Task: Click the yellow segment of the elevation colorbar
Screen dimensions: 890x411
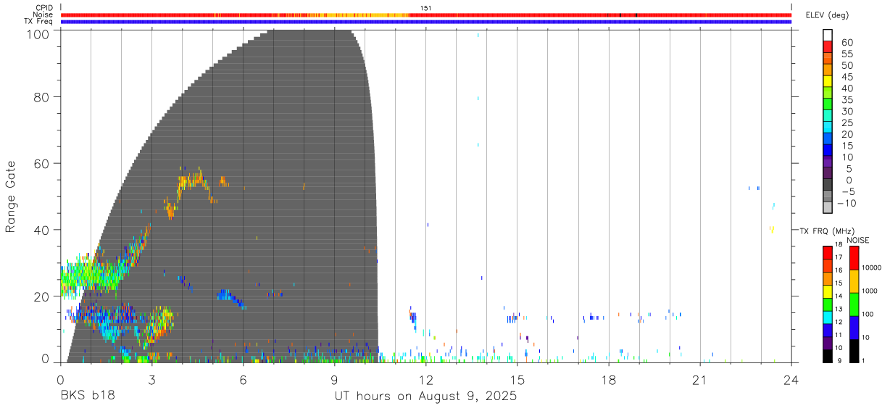Action: click(x=828, y=82)
